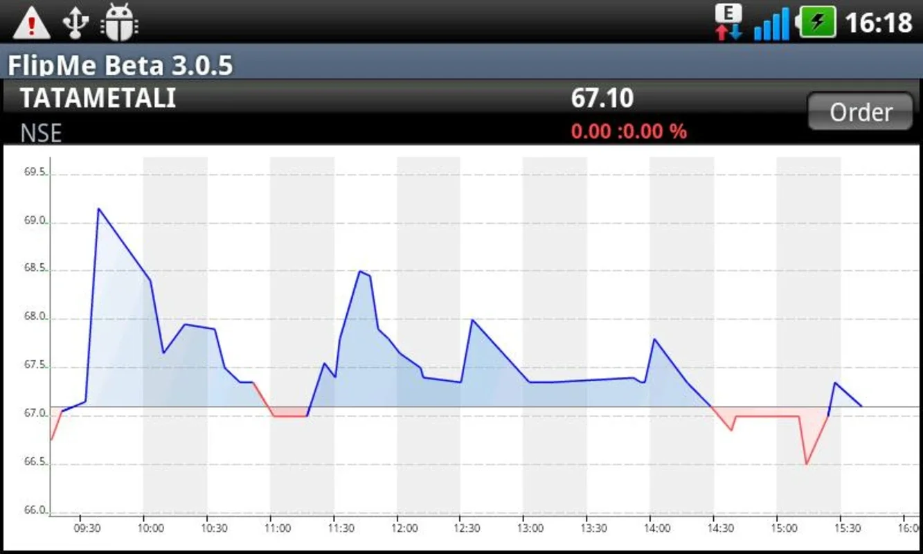
Task: Tap the 68.0 price axis label
Action: click(34, 316)
